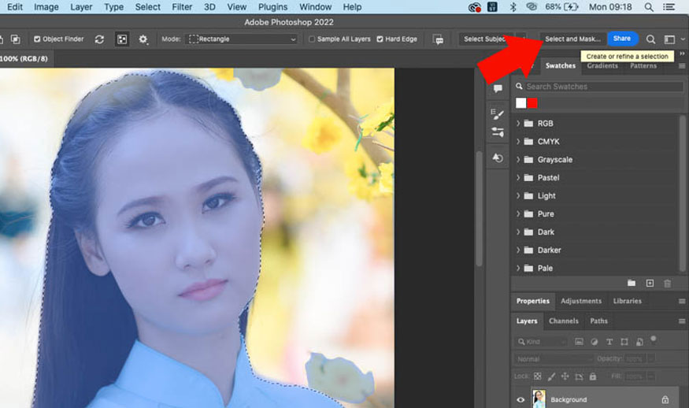Viewport: 689px width, 408px height.
Task: Click the Bluetooth menu bar icon
Action: [x=513, y=7]
